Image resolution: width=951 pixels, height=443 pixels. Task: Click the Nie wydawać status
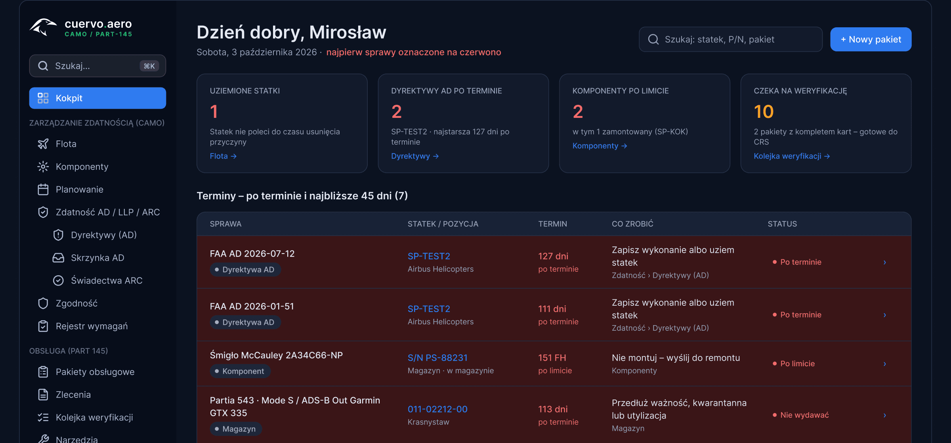click(x=800, y=415)
